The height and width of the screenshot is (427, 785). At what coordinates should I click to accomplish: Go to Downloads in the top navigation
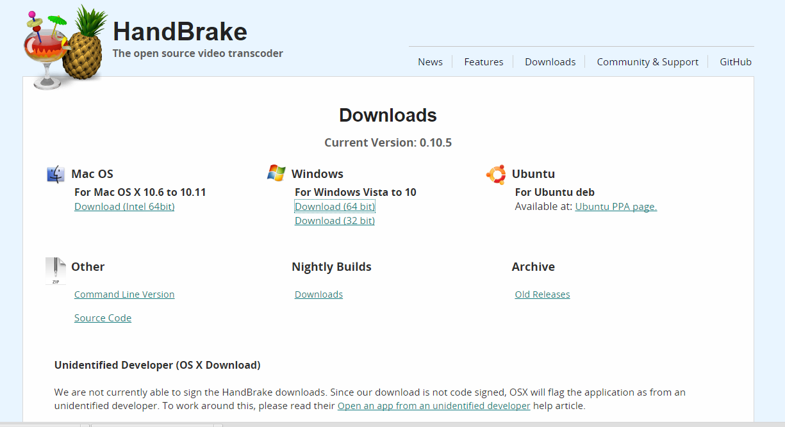point(550,62)
